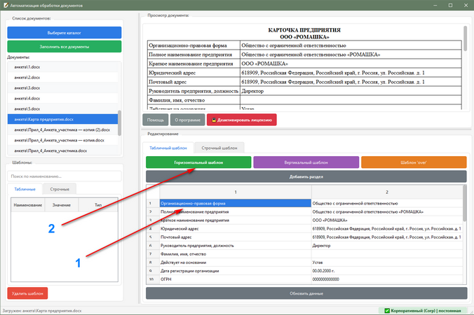Screen dimensions: 474x315
Task: Select value cell 'ООО «РОМАШКА»' in editing table
Action: (387, 220)
